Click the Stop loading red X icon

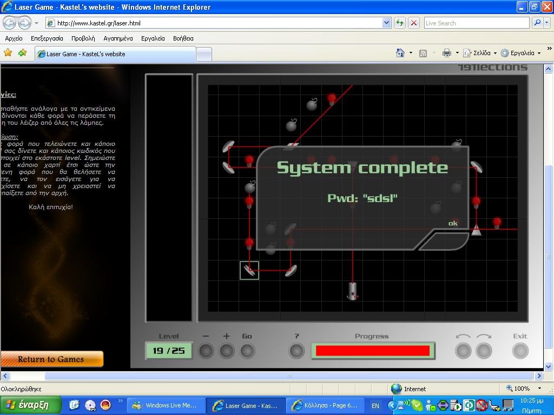click(413, 23)
